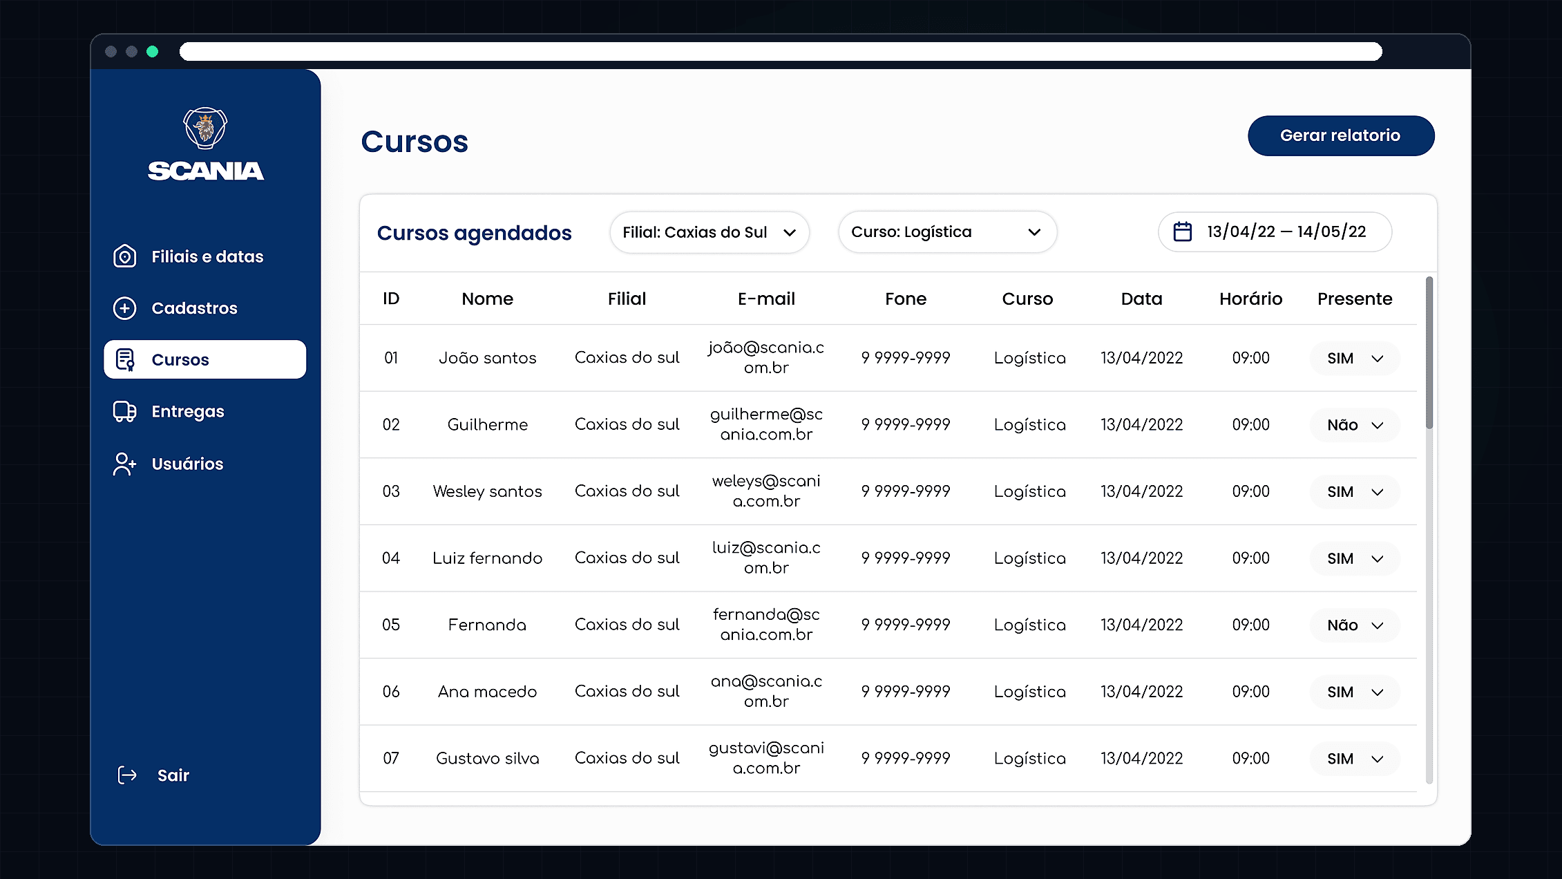This screenshot has width=1562, height=879.
Task: Select the Cursos certificate icon
Action: coord(125,359)
